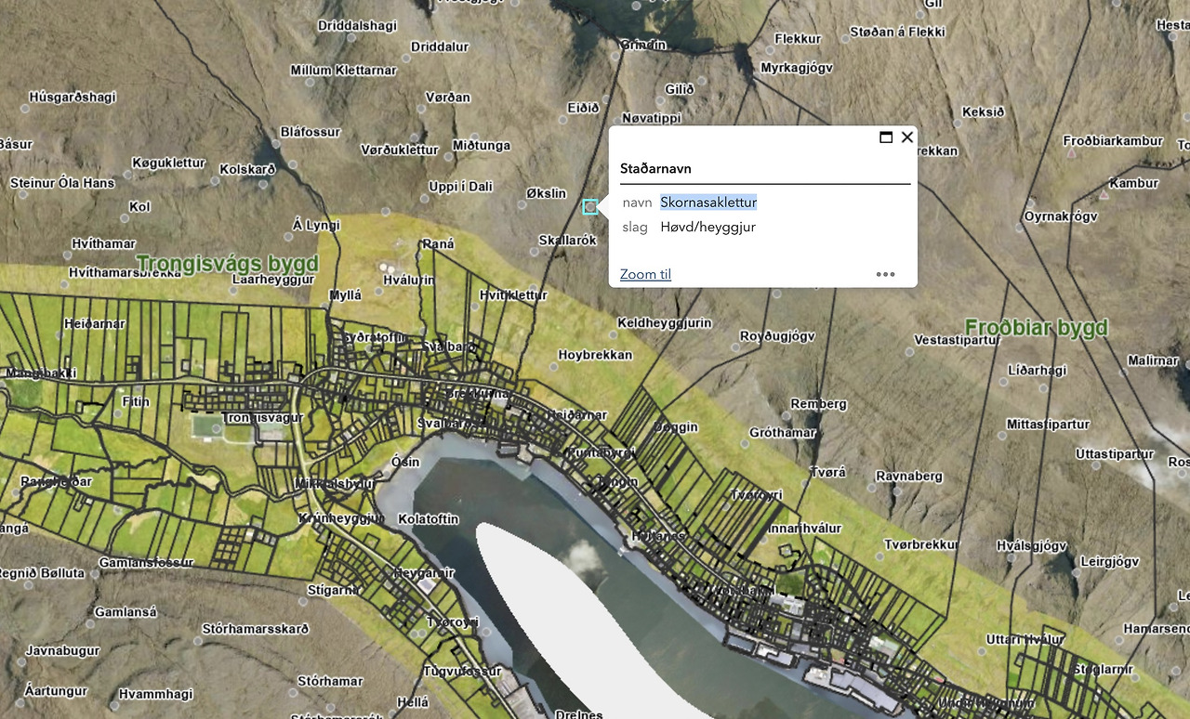Select the 'Remberg' label
The height and width of the screenshot is (719, 1190).
(818, 403)
